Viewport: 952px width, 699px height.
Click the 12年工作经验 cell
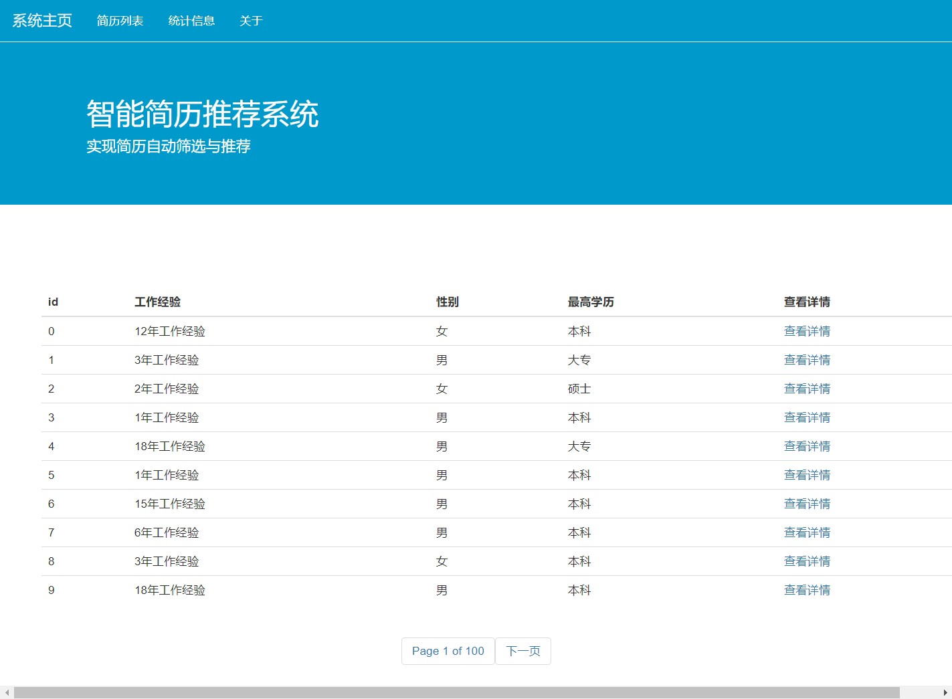(x=170, y=331)
